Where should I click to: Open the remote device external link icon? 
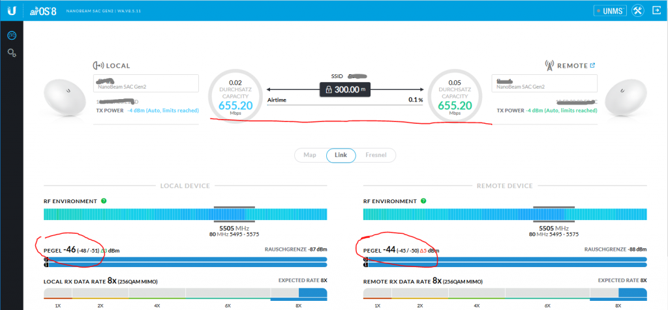(592, 66)
